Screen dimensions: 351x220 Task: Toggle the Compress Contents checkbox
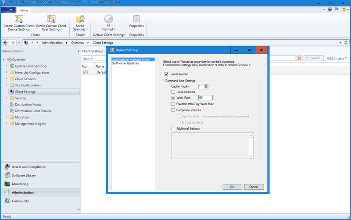(173, 110)
